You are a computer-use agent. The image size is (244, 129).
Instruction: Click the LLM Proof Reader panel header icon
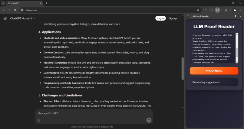coord(188,16)
